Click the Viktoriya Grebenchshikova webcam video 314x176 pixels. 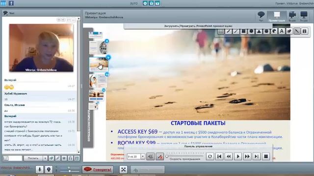coord(41,48)
